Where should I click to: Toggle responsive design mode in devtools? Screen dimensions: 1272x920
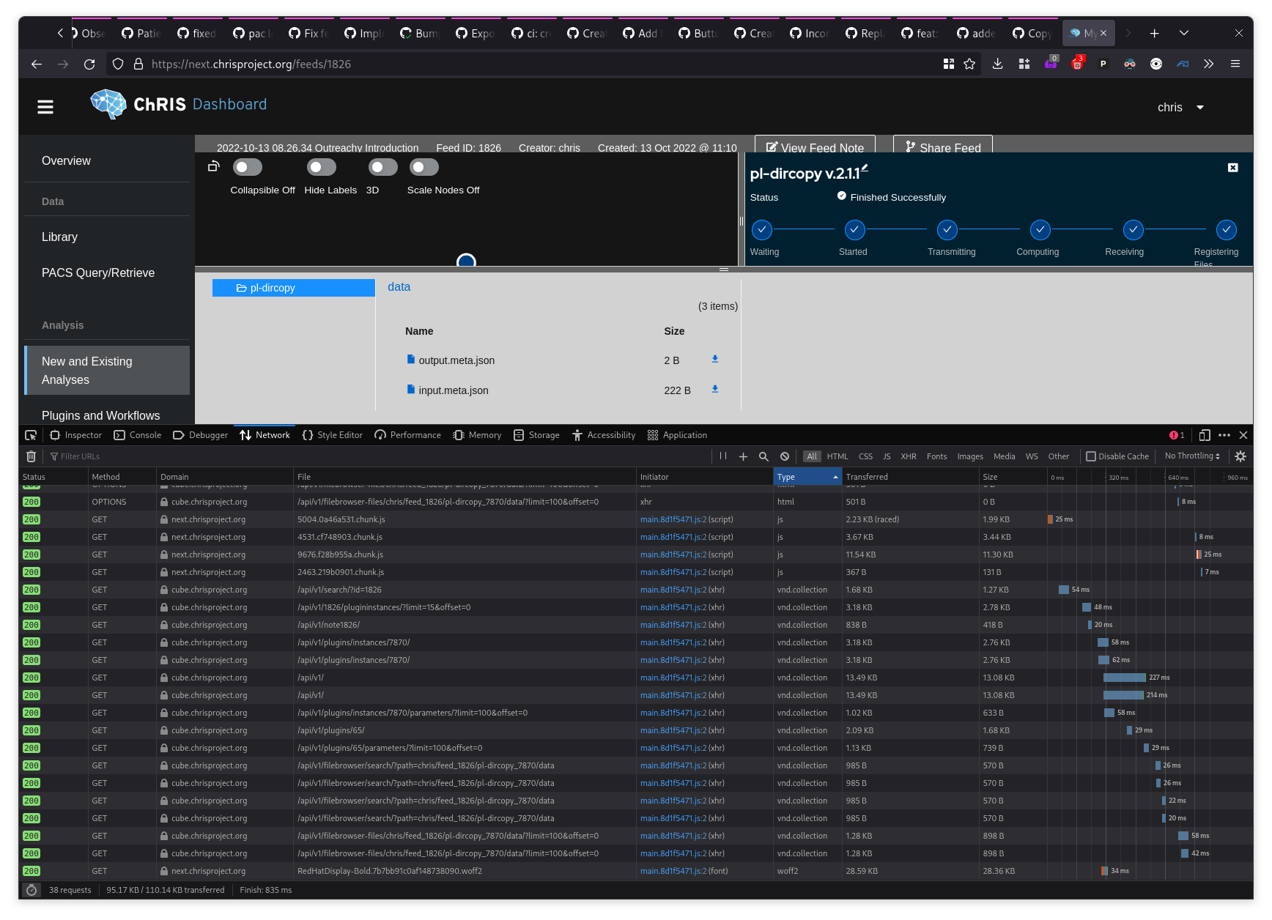[1204, 434]
